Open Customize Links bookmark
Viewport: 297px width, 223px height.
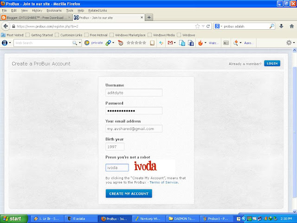coord(69,35)
